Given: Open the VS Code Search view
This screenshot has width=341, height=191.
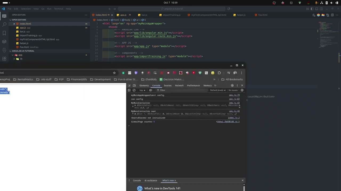Looking at the screenshot, I should point(4,24).
